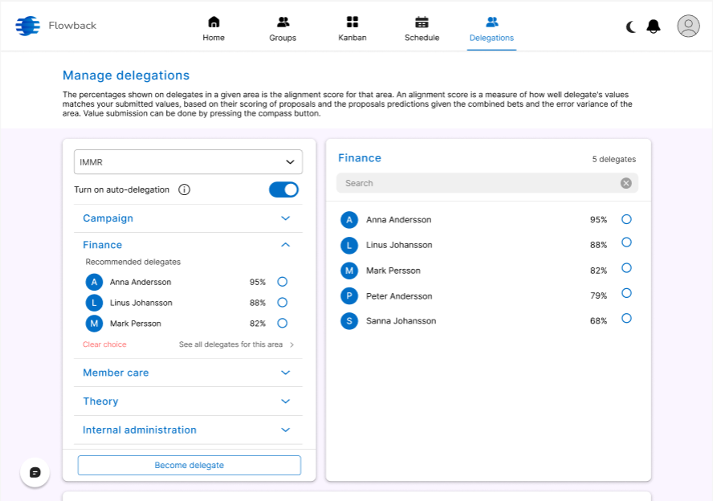Expand the Member care section
The height and width of the screenshot is (501, 713).
coord(285,373)
